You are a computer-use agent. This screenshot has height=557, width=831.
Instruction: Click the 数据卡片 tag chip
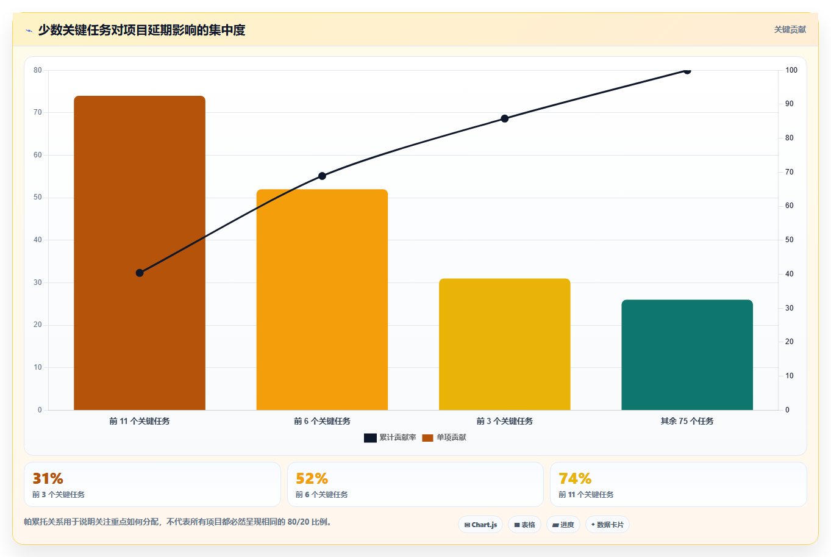click(x=607, y=525)
